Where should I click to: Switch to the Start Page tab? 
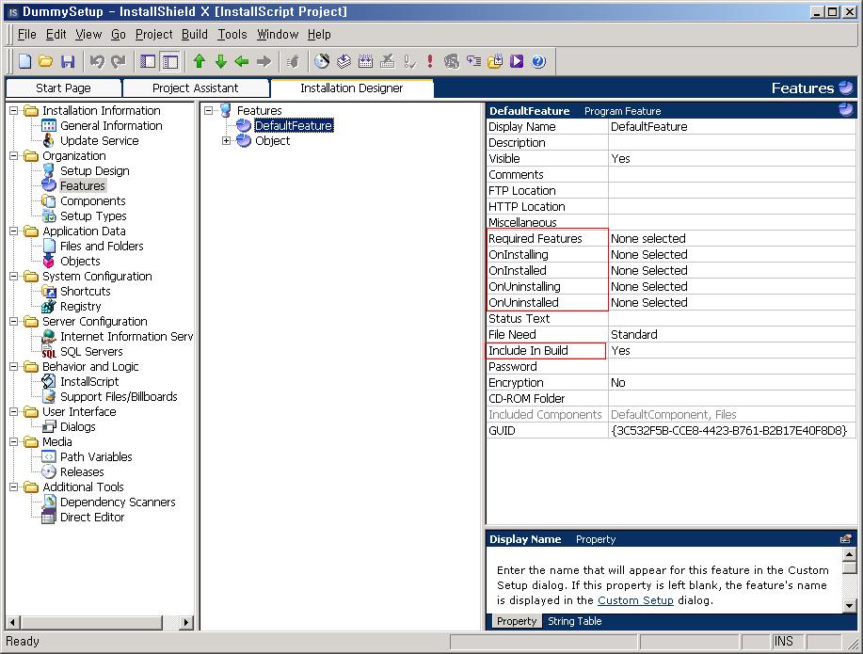[x=63, y=88]
